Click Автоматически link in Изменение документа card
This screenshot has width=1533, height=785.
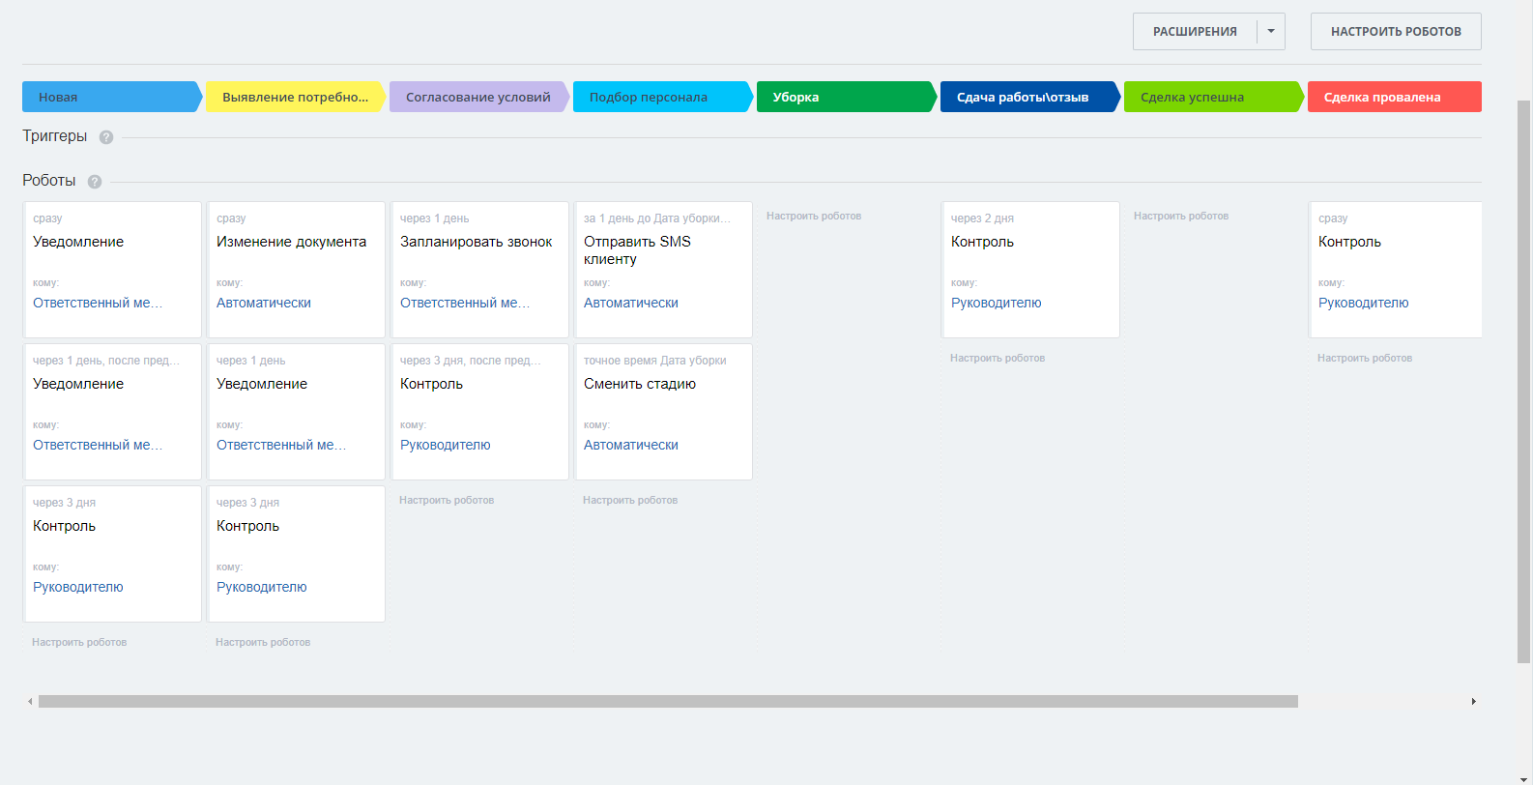pos(264,303)
